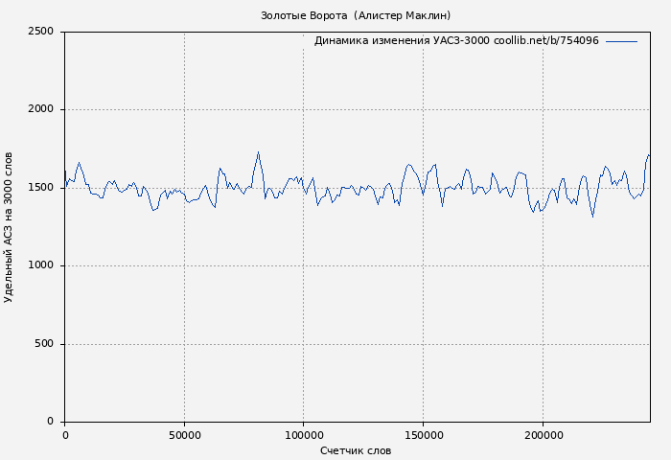Screen dimensions: 671x460
Task: Click the highest peak of the line near 80000
Action: coord(258,152)
